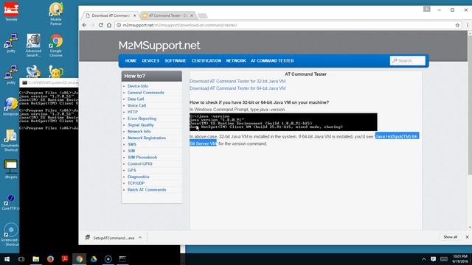Viewport: 472px width, 265px height.
Task: Go to the browser home page
Action: tap(109, 25)
